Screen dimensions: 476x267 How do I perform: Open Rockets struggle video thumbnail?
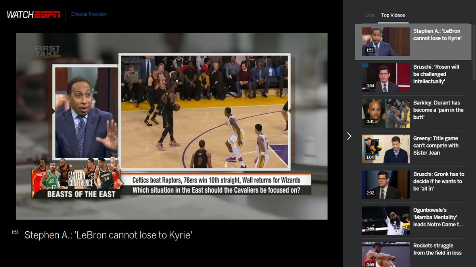click(386, 254)
